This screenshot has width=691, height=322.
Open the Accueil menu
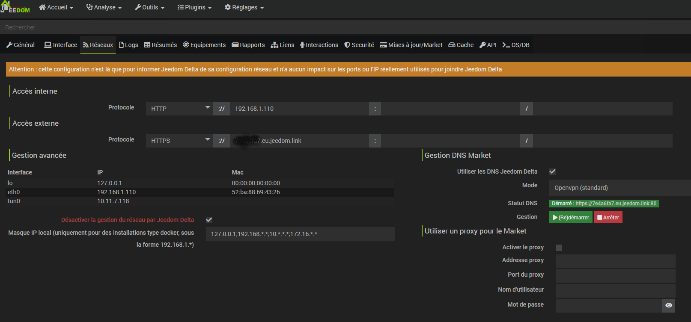(56, 7)
